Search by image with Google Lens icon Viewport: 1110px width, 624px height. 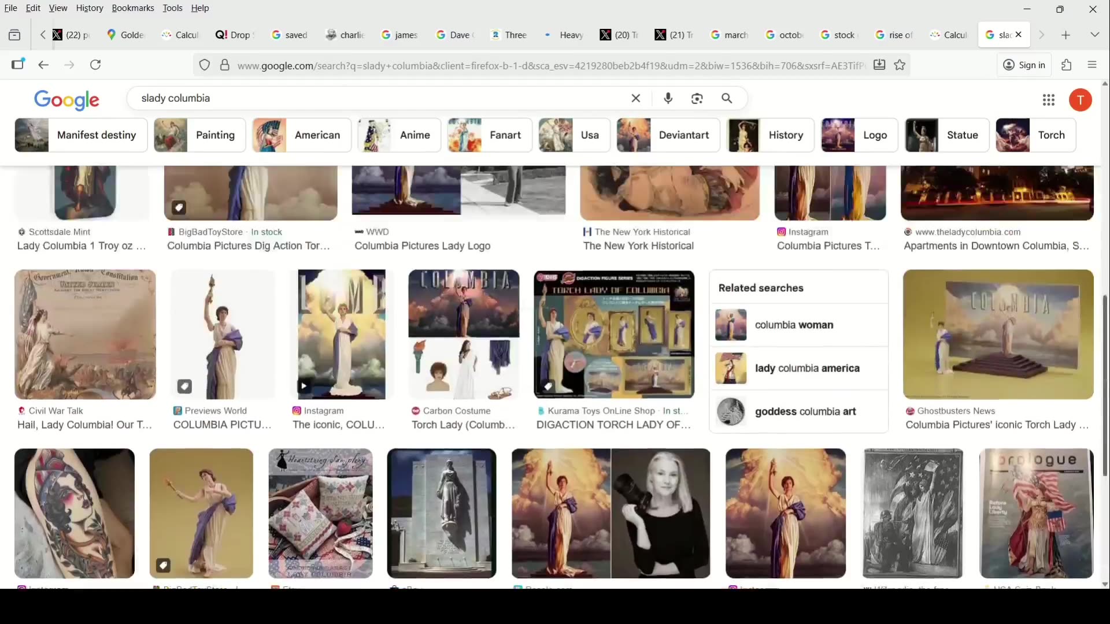[697, 99]
